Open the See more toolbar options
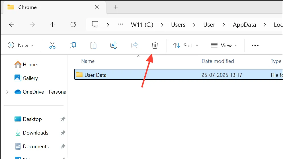 (255, 46)
